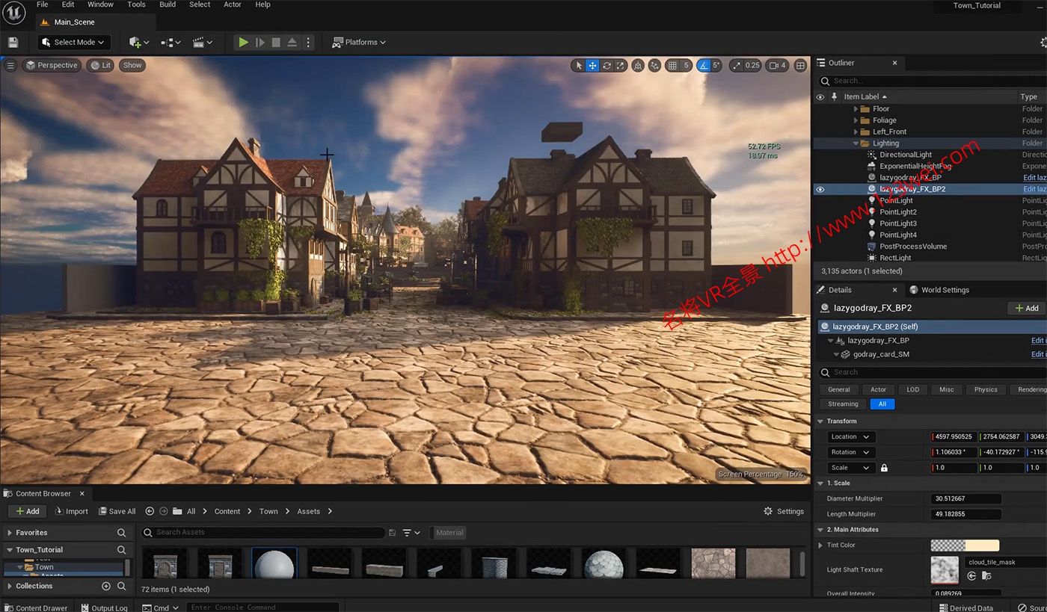The height and width of the screenshot is (612, 1047).
Task: Switch to the World Settings tab
Action: click(944, 290)
